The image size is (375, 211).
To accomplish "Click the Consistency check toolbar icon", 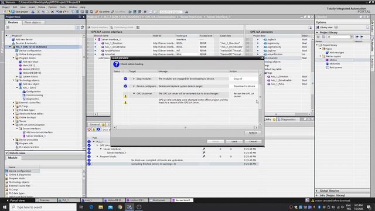I will [x=122, y=28].
